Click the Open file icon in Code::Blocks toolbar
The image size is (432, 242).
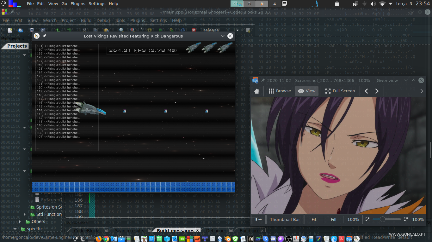point(21,30)
